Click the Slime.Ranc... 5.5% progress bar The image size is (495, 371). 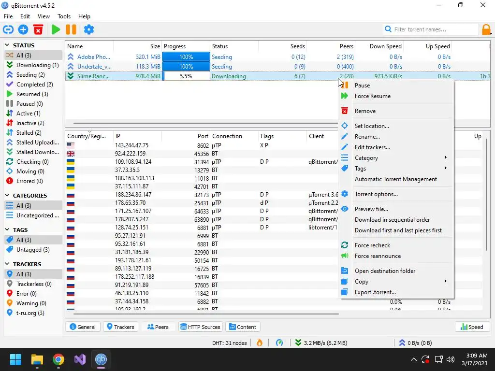186,76
